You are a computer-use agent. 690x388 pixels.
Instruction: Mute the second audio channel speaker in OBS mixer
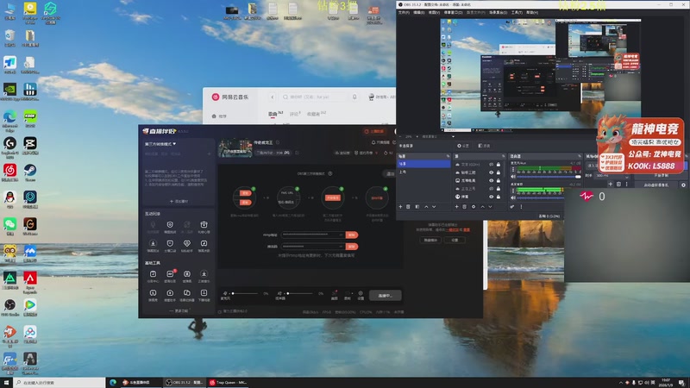(513, 197)
